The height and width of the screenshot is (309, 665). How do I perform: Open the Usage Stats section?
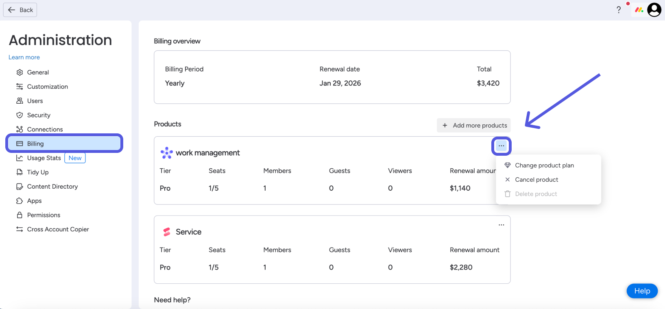[x=44, y=158]
